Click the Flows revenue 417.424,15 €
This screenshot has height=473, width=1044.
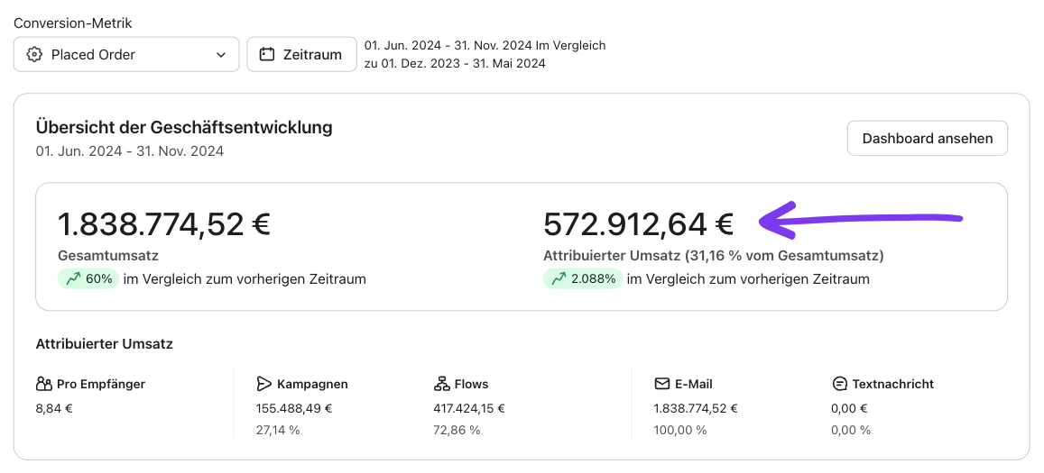469,408
